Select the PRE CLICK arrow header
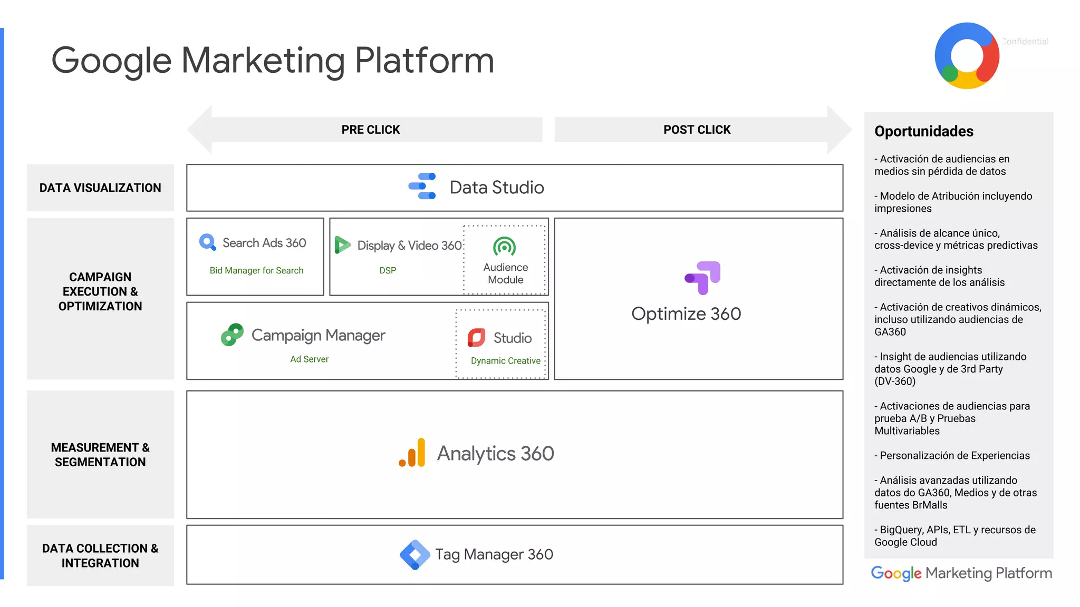 [365, 130]
